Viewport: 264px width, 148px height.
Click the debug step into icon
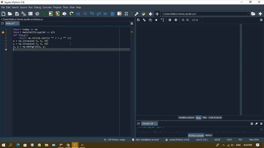tap(92, 14)
